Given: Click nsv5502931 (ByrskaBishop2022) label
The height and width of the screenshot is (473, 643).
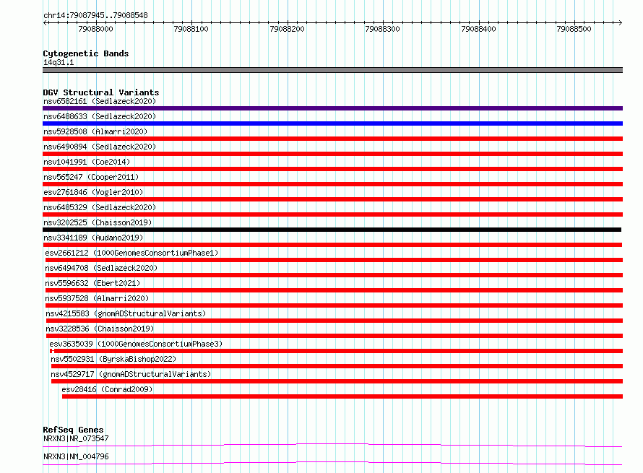Looking at the screenshot, I should tap(113, 359).
